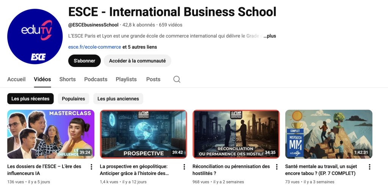Viewport: 388px width, 189px height.
Task: Play the Masterclass influenceurs IA thumbnail
Action: (51, 134)
